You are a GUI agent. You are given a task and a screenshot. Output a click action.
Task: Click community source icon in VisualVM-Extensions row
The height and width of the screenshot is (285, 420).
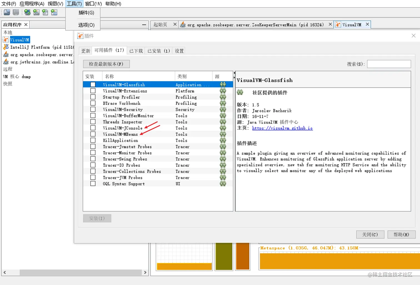click(223, 91)
